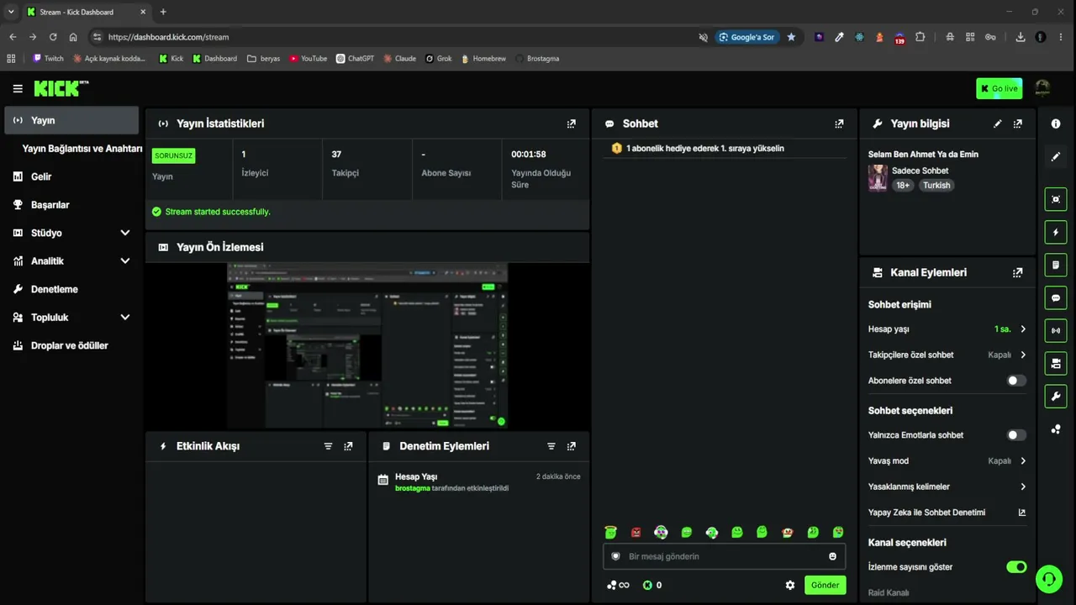Image resolution: width=1076 pixels, height=605 pixels.
Task: Reload the page in Chrome
Action: tap(53, 37)
